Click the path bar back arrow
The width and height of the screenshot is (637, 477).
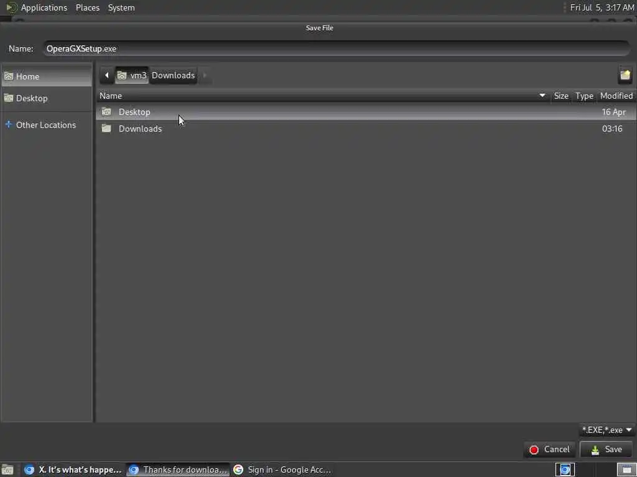coord(107,75)
